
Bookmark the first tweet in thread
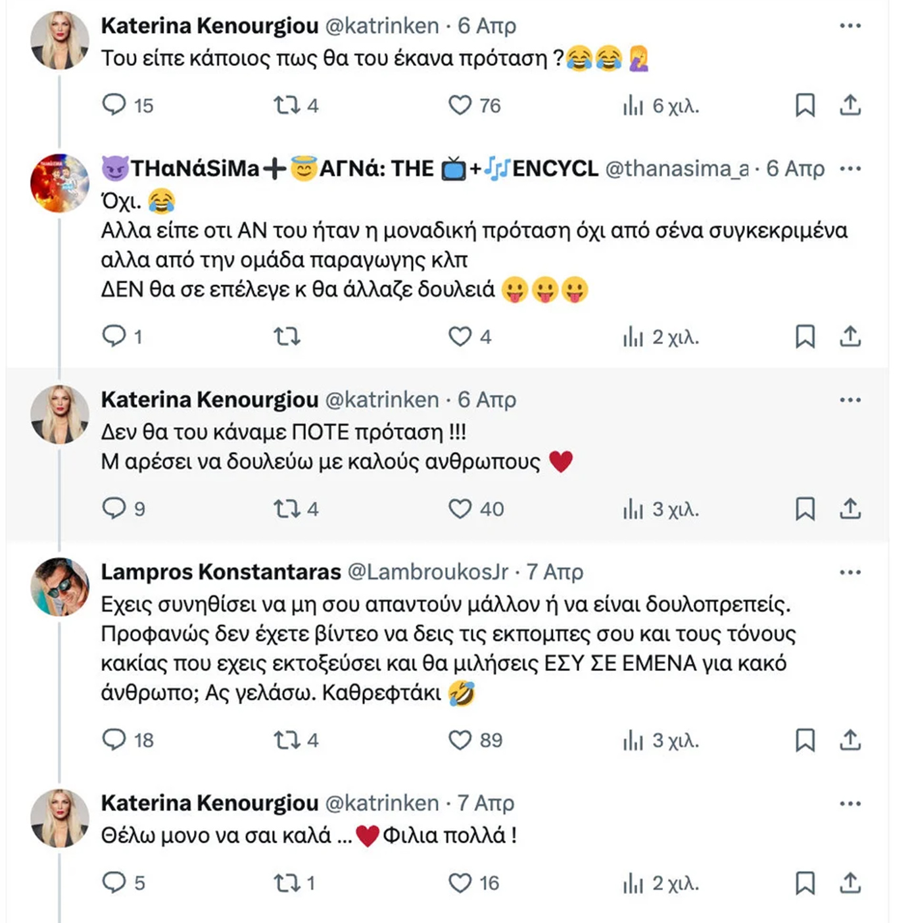[x=805, y=105]
